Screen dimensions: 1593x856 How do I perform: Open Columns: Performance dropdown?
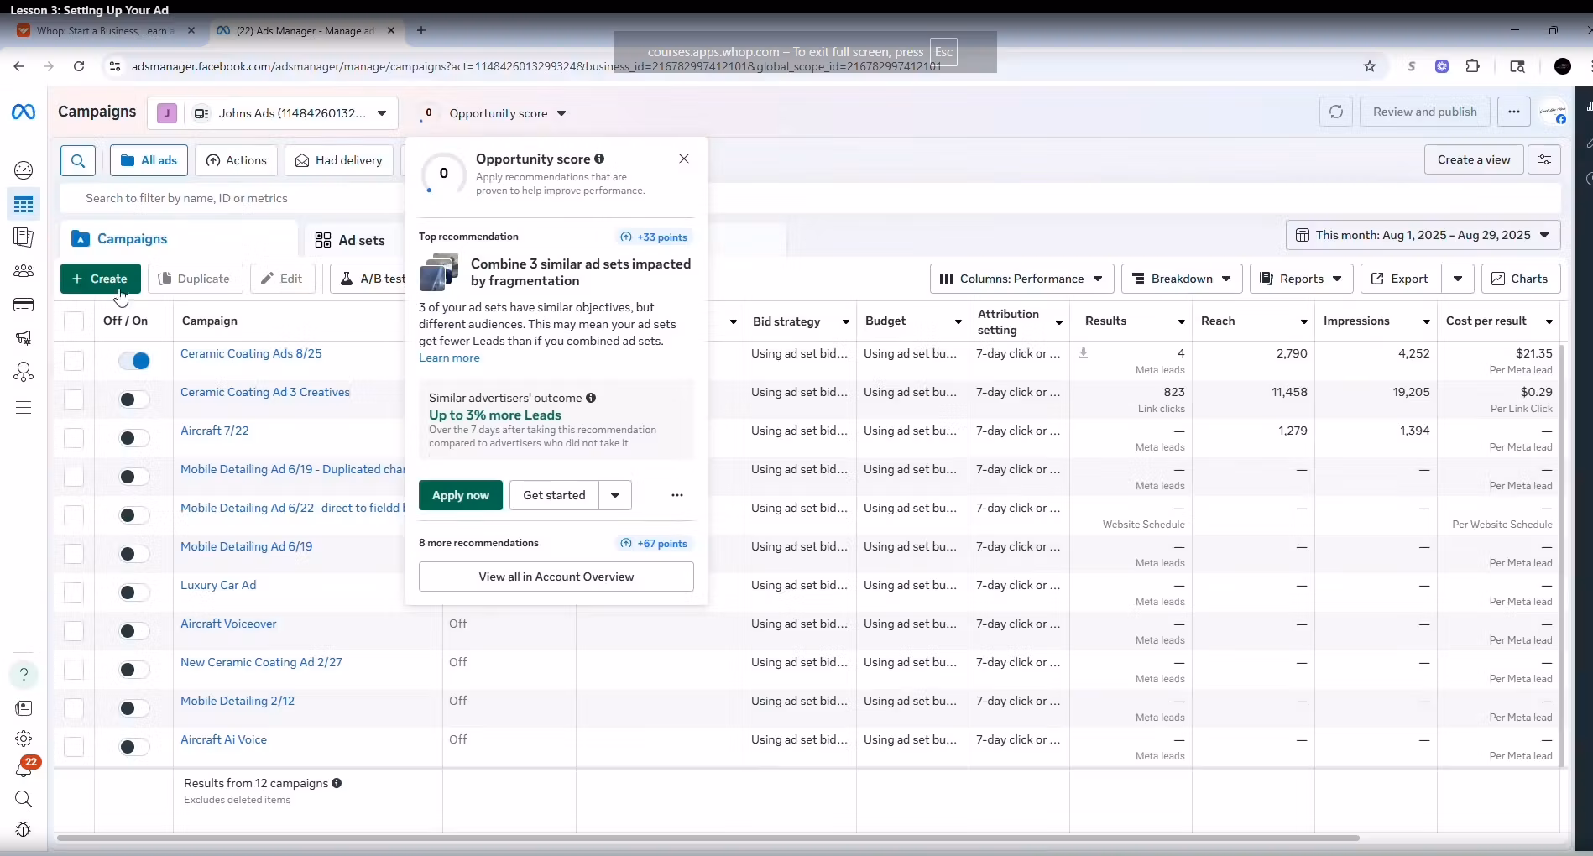click(x=1021, y=279)
